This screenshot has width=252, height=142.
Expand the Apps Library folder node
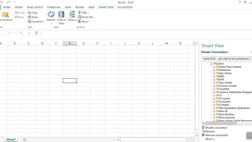click(214, 73)
